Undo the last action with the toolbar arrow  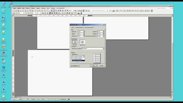click(45, 11)
